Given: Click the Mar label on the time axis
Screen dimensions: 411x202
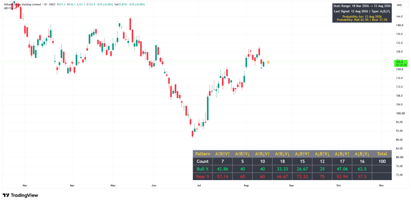Looking at the screenshot, I should coord(25,185).
